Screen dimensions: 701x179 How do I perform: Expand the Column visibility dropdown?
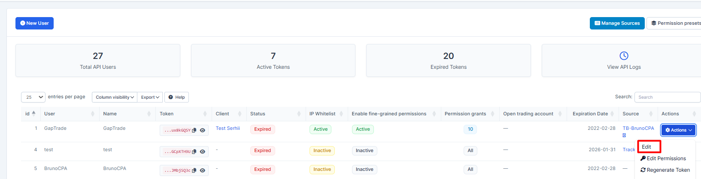(x=115, y=97)
